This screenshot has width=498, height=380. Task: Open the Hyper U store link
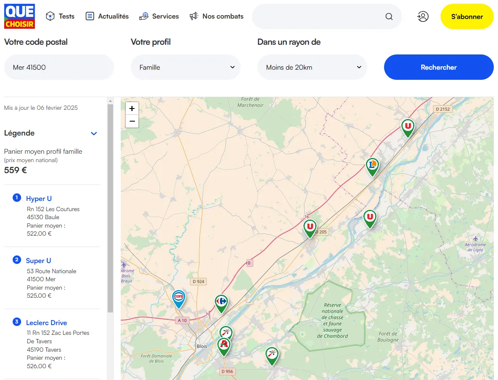[39, 198]
